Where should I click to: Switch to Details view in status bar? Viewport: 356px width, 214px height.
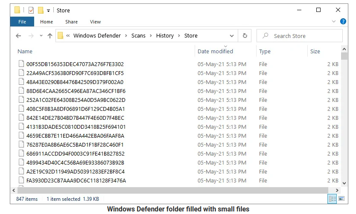[332, 199]
